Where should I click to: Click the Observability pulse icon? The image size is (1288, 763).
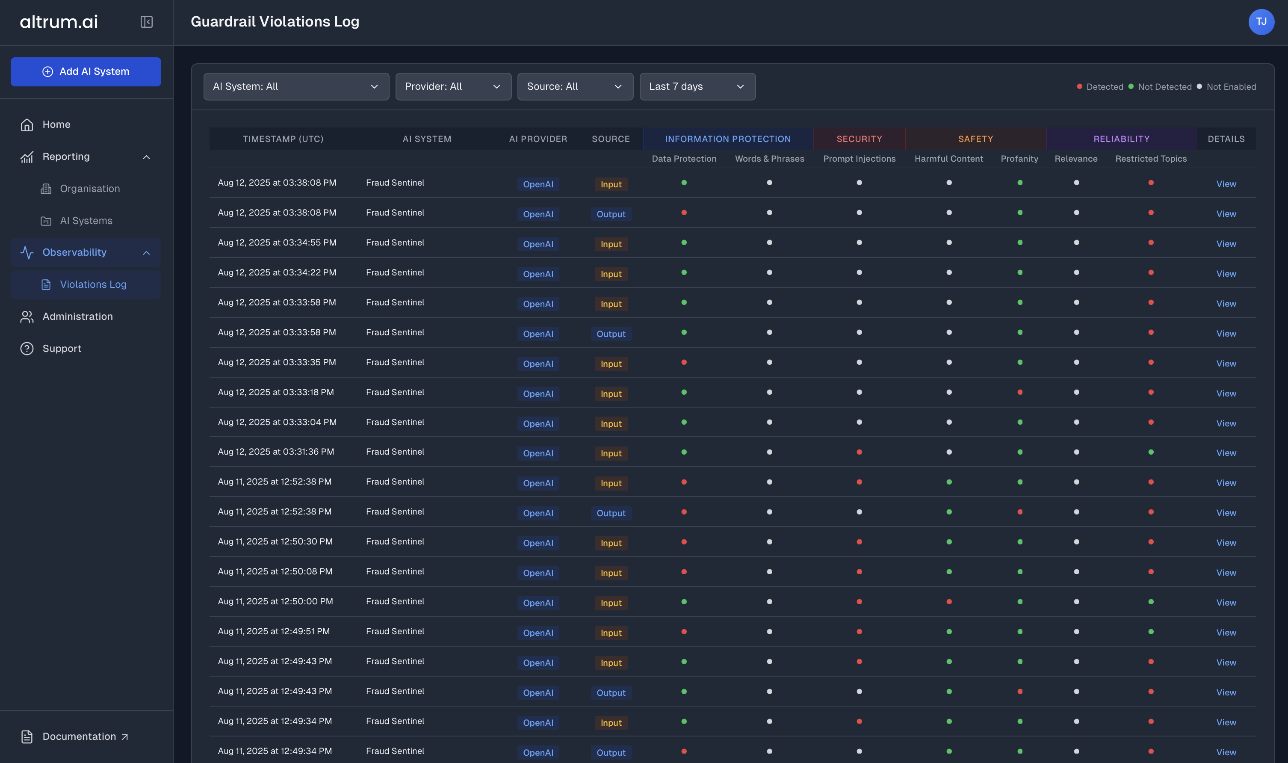[x=27, y=252]
